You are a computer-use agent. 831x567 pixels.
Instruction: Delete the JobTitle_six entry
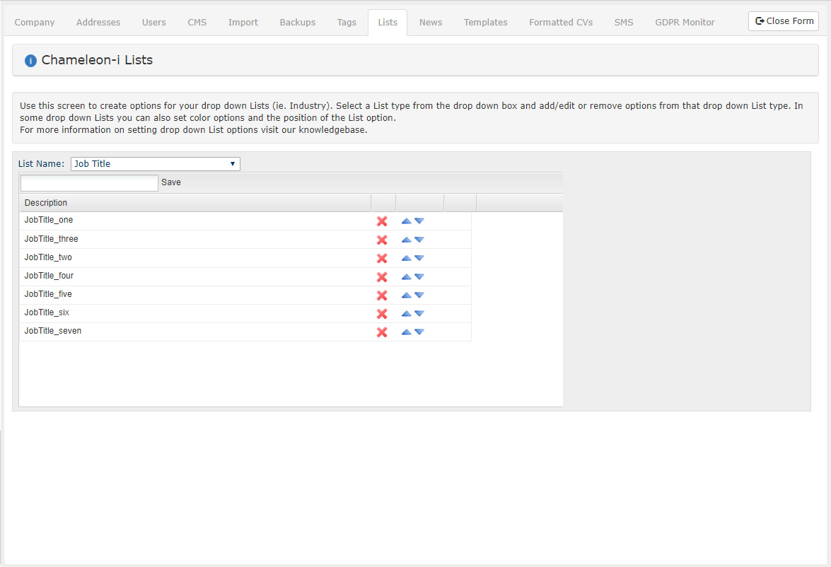pos(382,314)
